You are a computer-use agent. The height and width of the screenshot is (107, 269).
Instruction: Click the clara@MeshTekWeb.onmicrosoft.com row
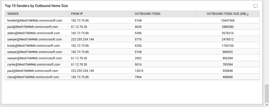[x=132, y=77]
